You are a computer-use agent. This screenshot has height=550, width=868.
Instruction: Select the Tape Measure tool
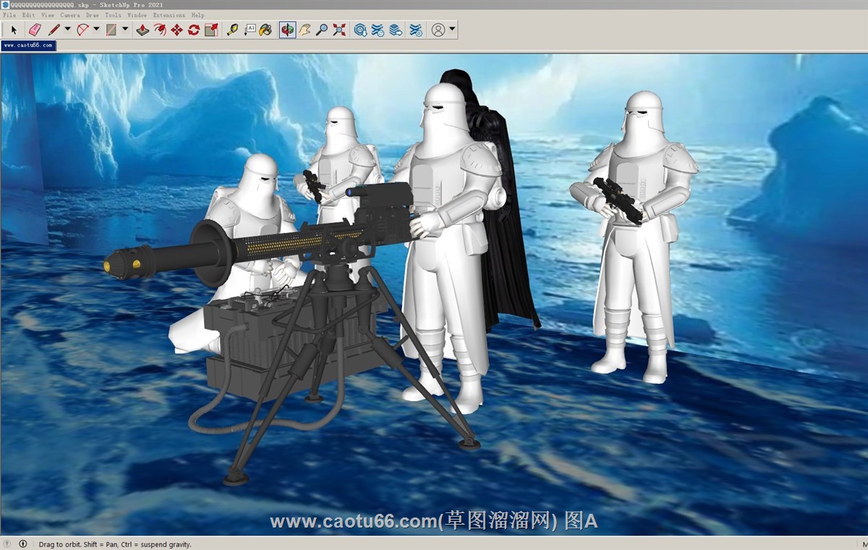click(x=232, y=30)
